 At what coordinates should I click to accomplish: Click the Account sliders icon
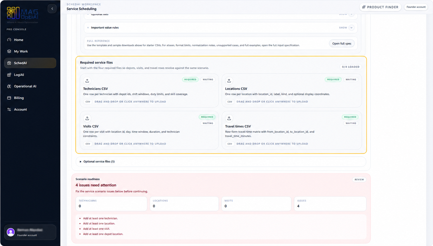tap(9, 110)
